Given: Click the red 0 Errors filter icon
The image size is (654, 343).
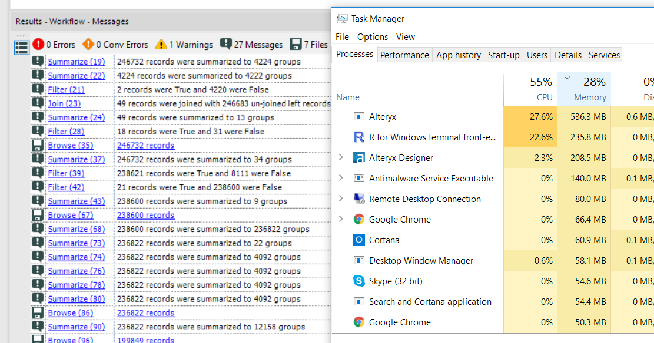Looking at the screenshot, I should (x=38, y=43).
